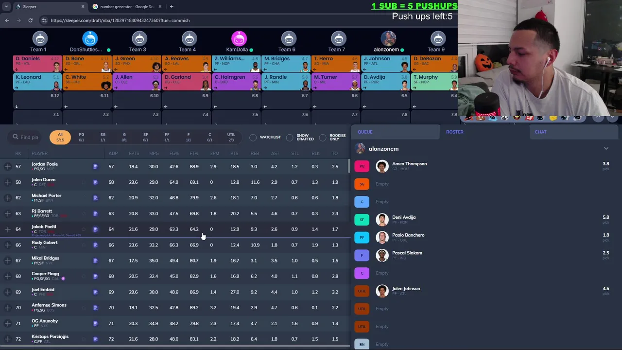Add Jakob Poeltl with the plus icon
This screenshot has height=350, width=622.
tap(8, 229)
